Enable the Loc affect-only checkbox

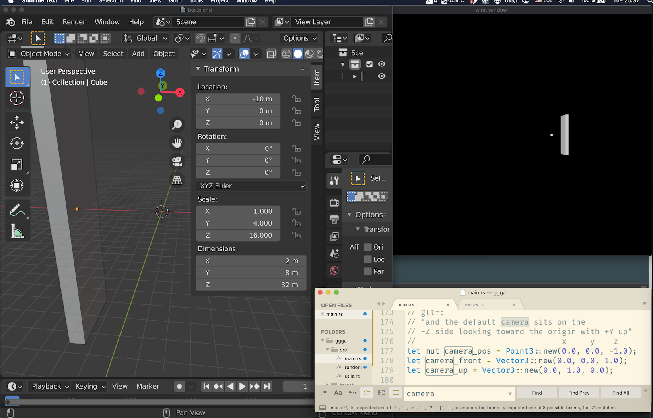(x=368, y=259)
